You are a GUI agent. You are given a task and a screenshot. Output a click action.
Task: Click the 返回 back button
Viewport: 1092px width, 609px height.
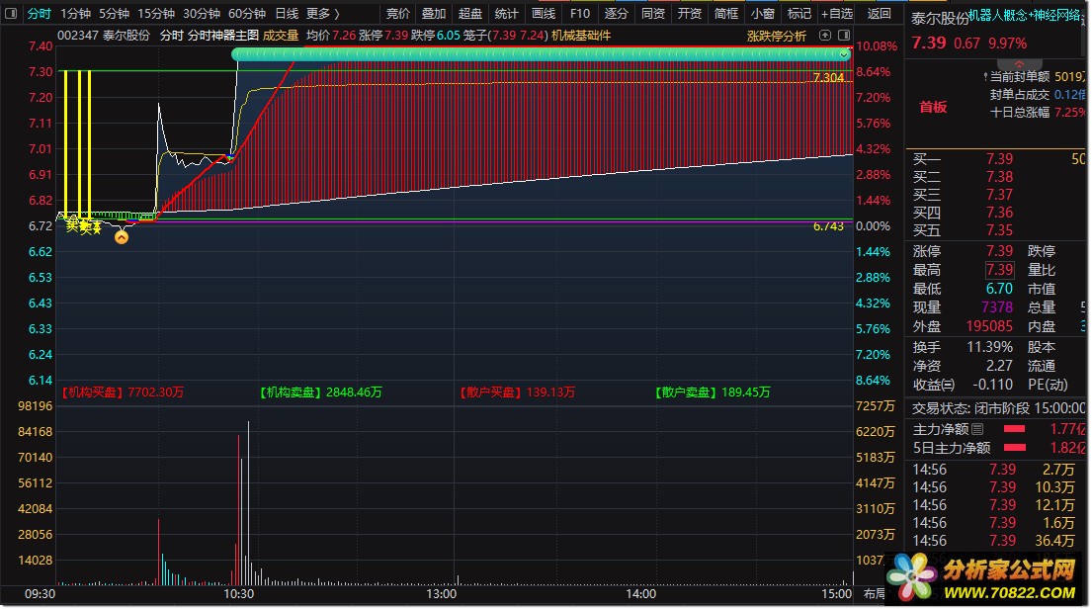pyautogui.click(x=879, y=13)
